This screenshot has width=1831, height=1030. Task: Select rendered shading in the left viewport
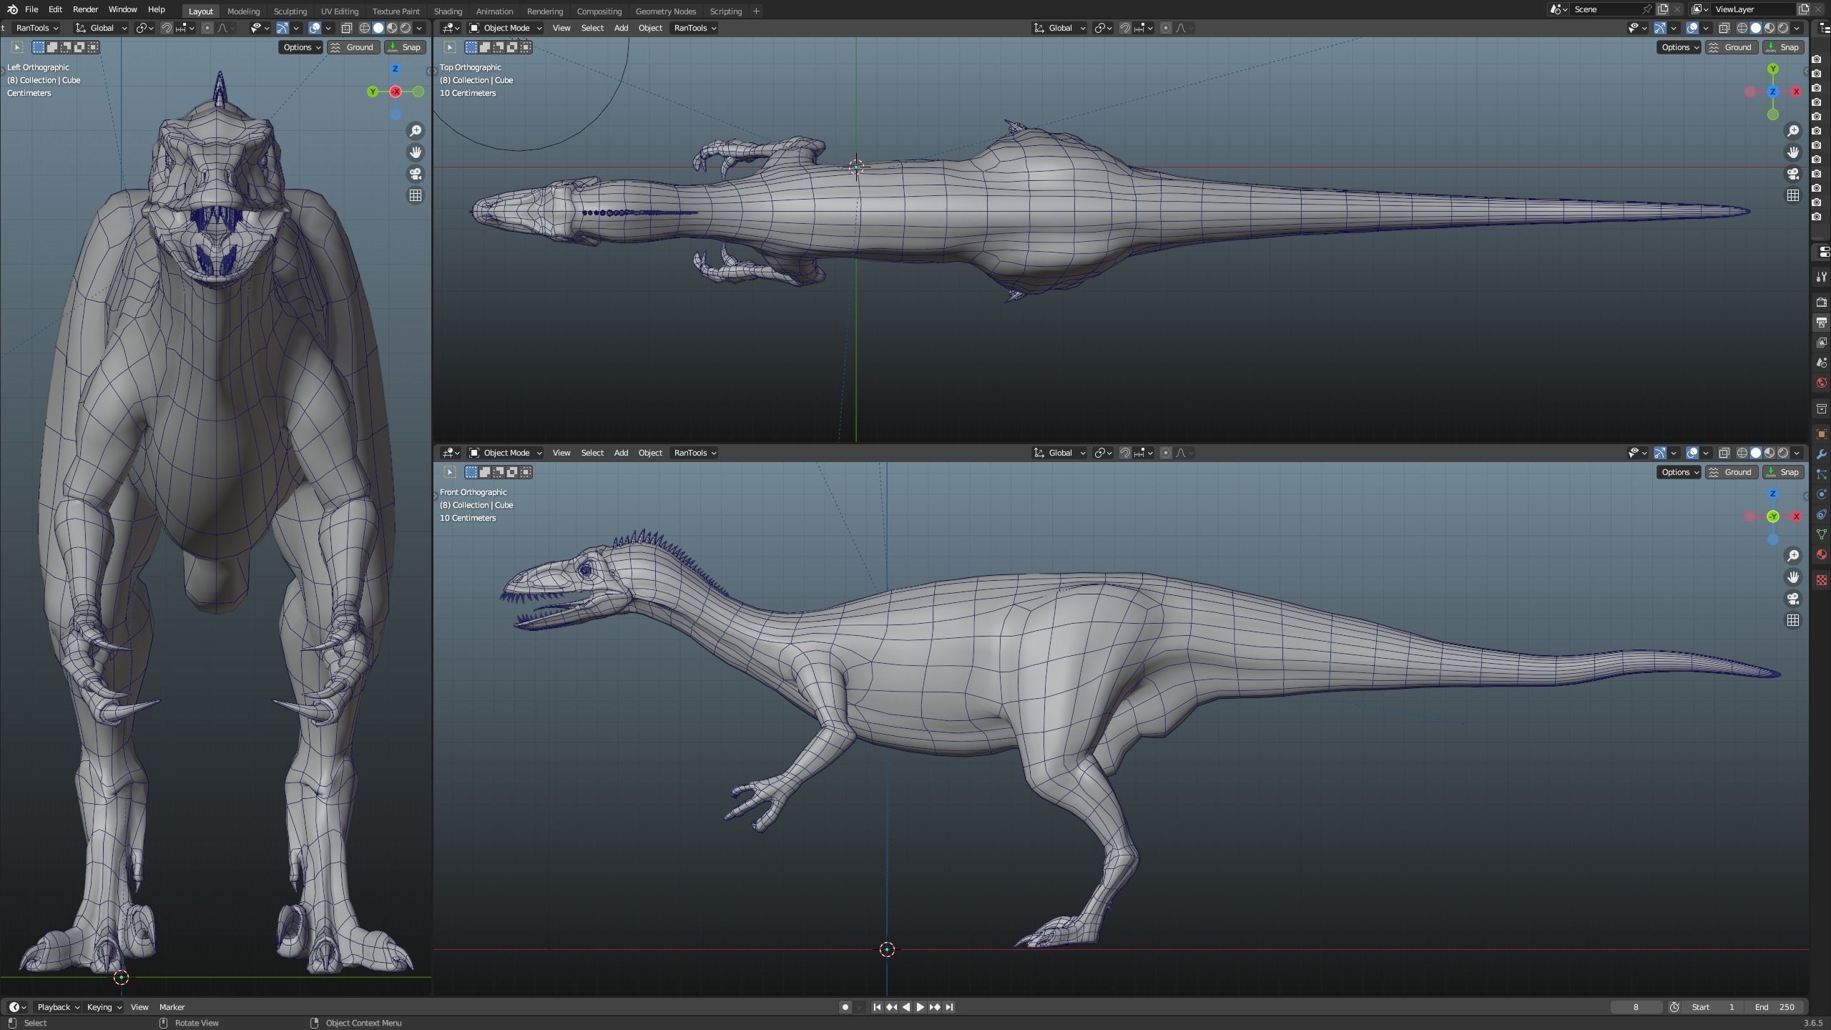pyautogui.click(x=406, y=28)
